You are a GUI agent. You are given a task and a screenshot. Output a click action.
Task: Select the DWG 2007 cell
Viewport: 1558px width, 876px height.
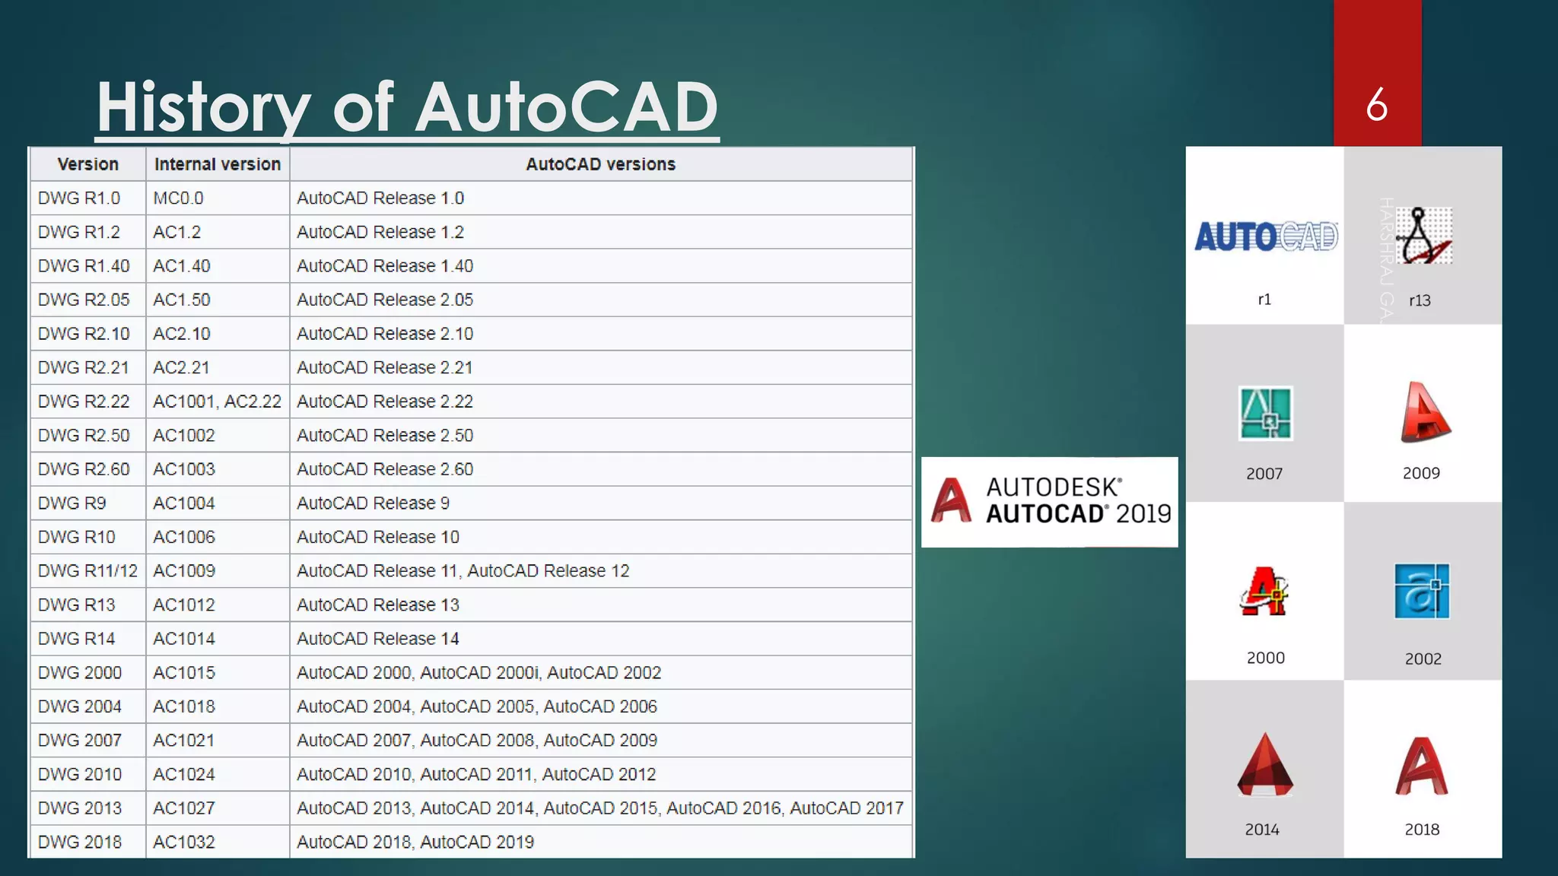(x=87, y=741)
